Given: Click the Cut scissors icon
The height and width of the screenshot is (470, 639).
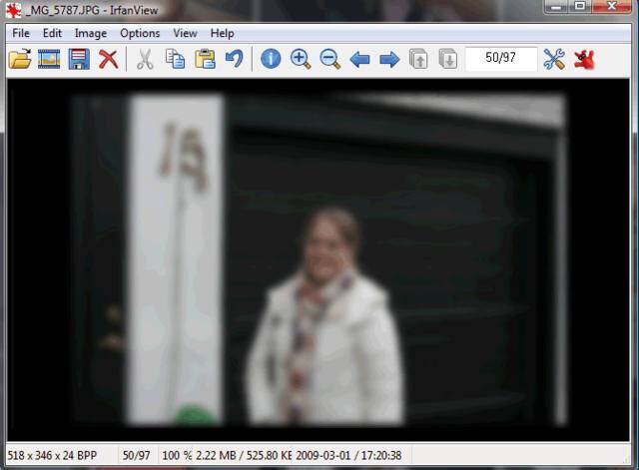Looking at the screenshot, I should pyautogui.click(x=145, y=59).
